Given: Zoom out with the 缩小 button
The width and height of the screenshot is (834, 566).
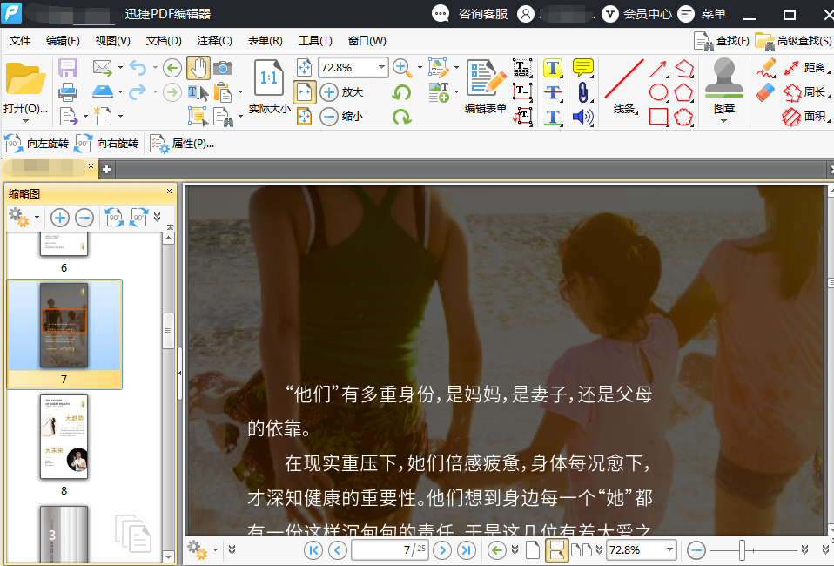Looking at the screenshot, I should pos(342,116).
